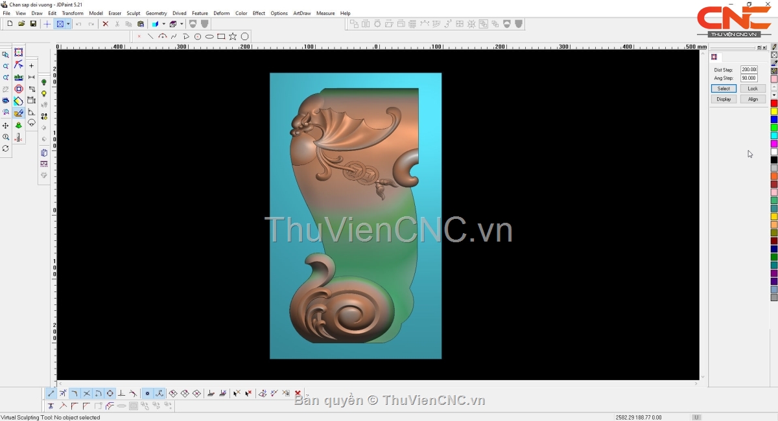Image resolution: width=778 pixels, height=421 pixels.
Task: Select the rectangle drawing tool
Action: pyautogui.click(x=221, y=36)
